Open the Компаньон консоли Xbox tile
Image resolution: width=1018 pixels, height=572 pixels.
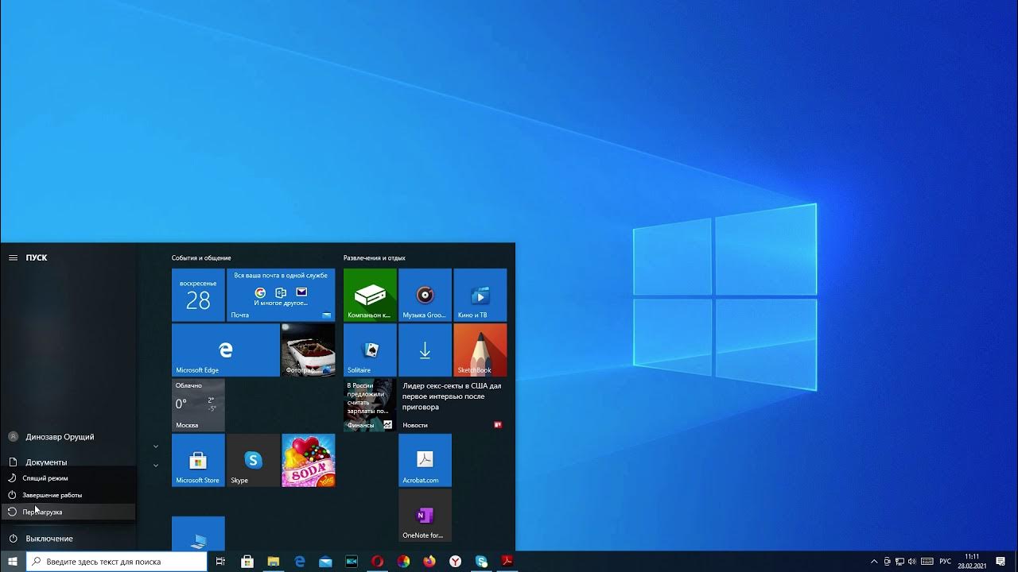coord(370,295)
